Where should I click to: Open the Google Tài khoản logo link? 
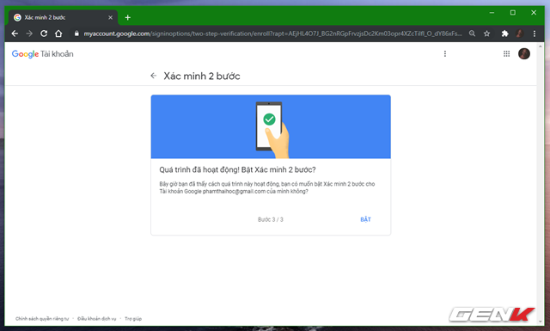coord(42,53)
